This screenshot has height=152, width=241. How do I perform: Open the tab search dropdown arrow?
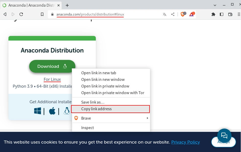[215, 5]
